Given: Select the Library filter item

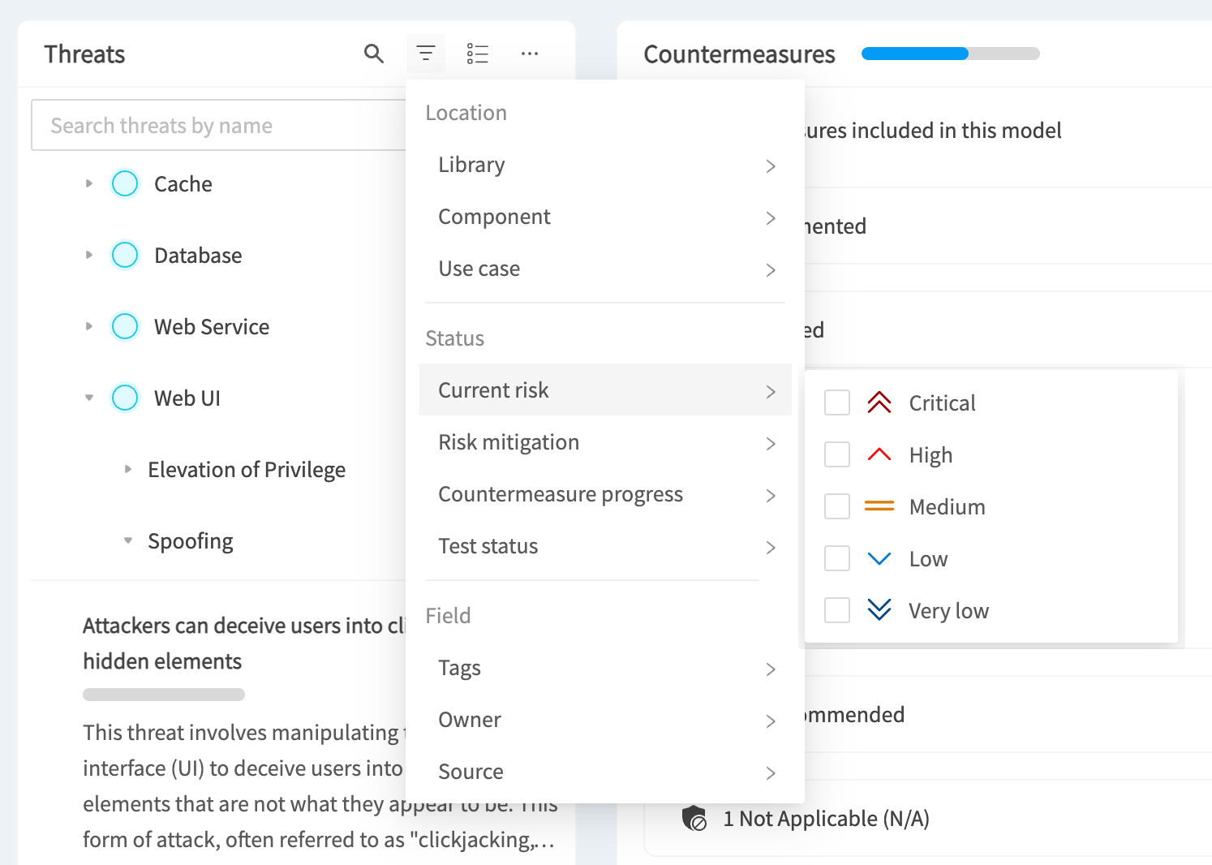Looking at the screenshot, I should pyautogui.click(x=605, y=165).
